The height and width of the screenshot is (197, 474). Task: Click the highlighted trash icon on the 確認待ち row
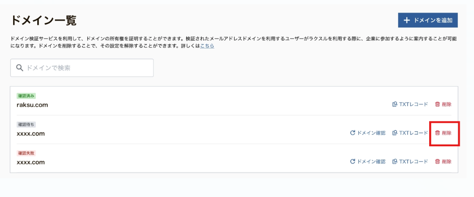(x=437, y=133)
